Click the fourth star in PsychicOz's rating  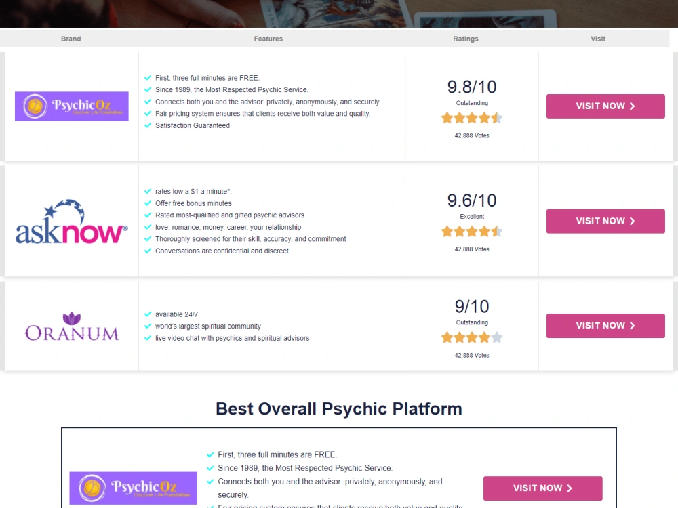tap(484, 118)
